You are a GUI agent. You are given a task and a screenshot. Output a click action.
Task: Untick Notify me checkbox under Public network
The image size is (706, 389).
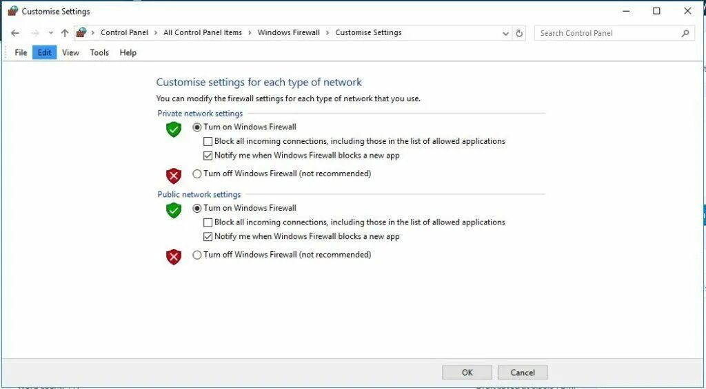(208, 237)
